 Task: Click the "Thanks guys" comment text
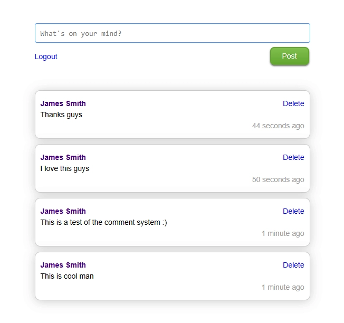(x=61, y=115)
